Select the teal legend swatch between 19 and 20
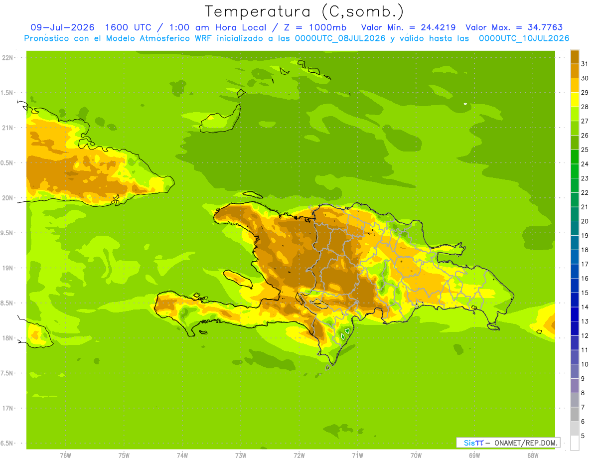 [575, 228]
